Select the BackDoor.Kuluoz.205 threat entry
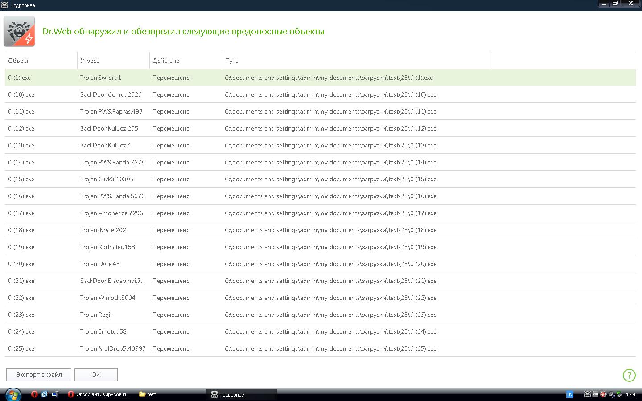The height and width of the screenshot is (401, 642). click(109, 128)
